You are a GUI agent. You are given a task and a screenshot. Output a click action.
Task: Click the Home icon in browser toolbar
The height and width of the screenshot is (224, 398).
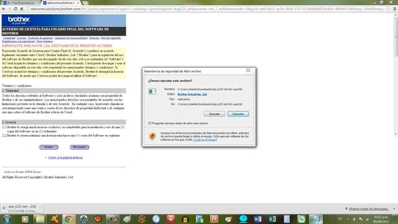(x=22, y=9)
